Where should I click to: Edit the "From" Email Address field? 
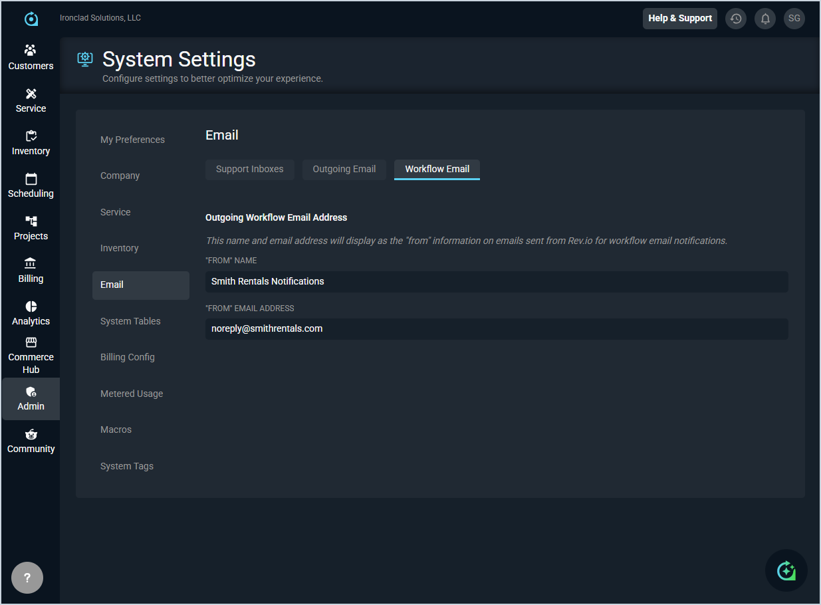tap(496, 329)
